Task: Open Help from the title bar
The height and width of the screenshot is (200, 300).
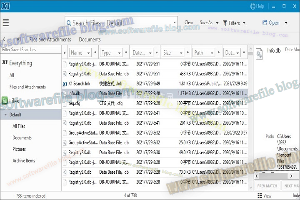Action: (x=257, y=6)
